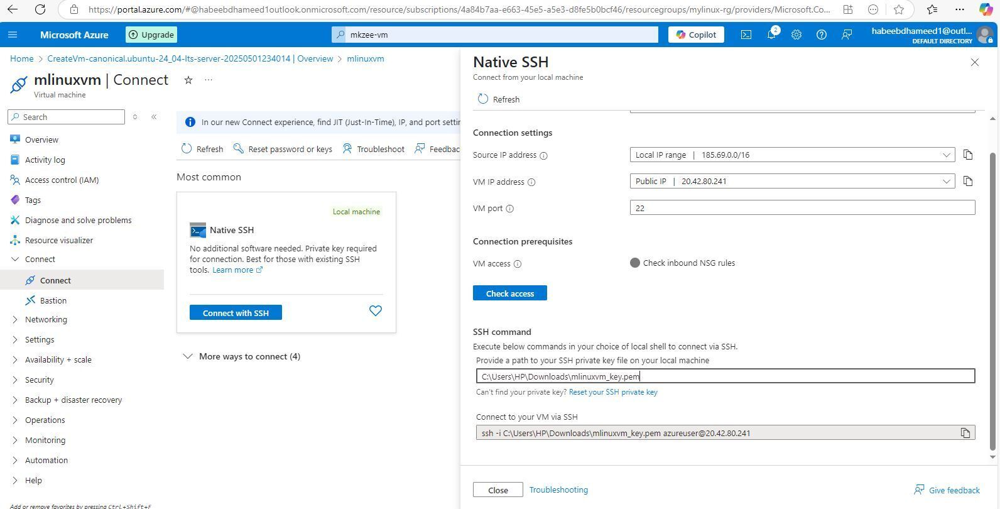The image size is (1000, 509).
Task: Refresh the Connect page toolbar
Action: pyautogui.click(x=202, y=149)
